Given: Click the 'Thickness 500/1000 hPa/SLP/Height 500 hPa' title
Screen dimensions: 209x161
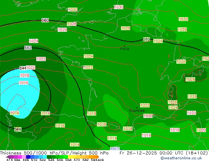Looking at the screenshot, I should click(x=54, y=153).
